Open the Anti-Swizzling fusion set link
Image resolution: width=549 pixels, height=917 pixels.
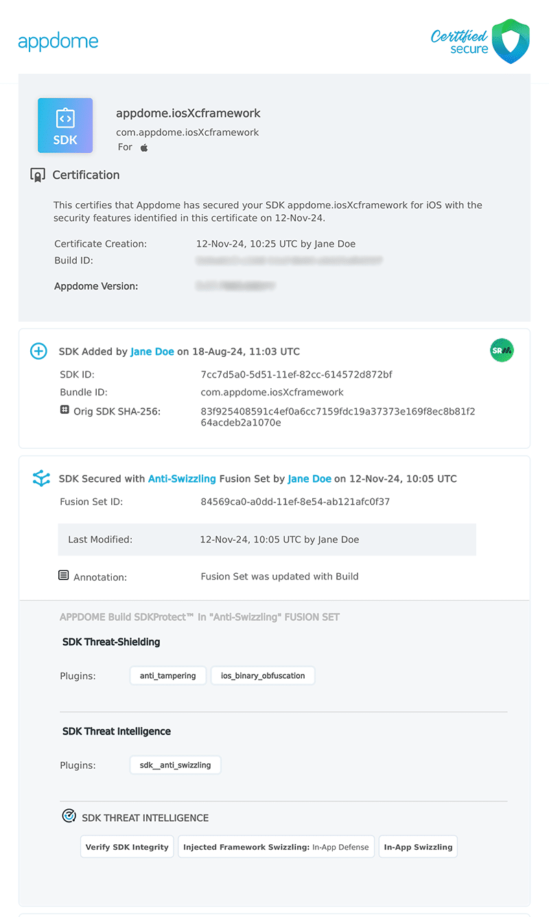[x=182, y=478]
